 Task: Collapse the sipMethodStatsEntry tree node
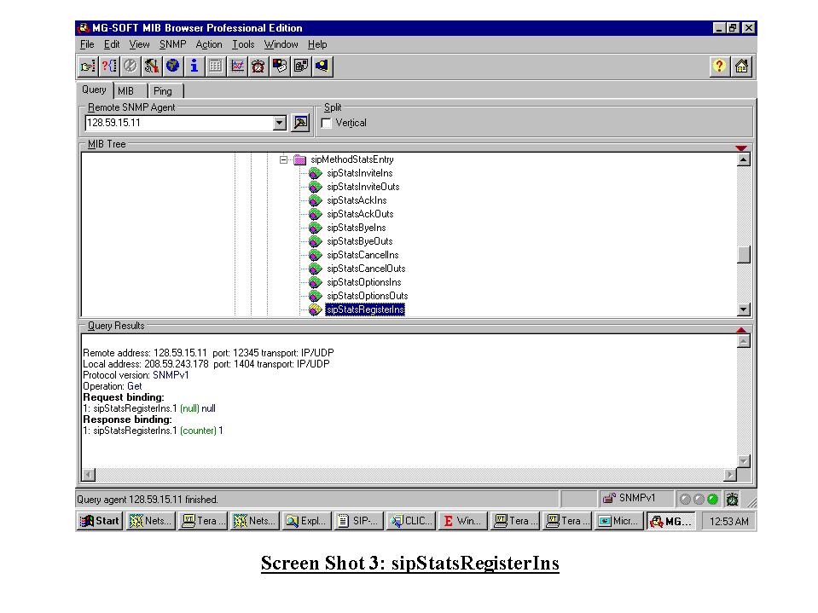click(285, 159)
